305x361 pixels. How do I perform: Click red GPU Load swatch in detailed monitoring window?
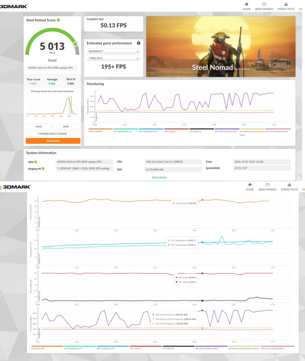tap(146, 346)
